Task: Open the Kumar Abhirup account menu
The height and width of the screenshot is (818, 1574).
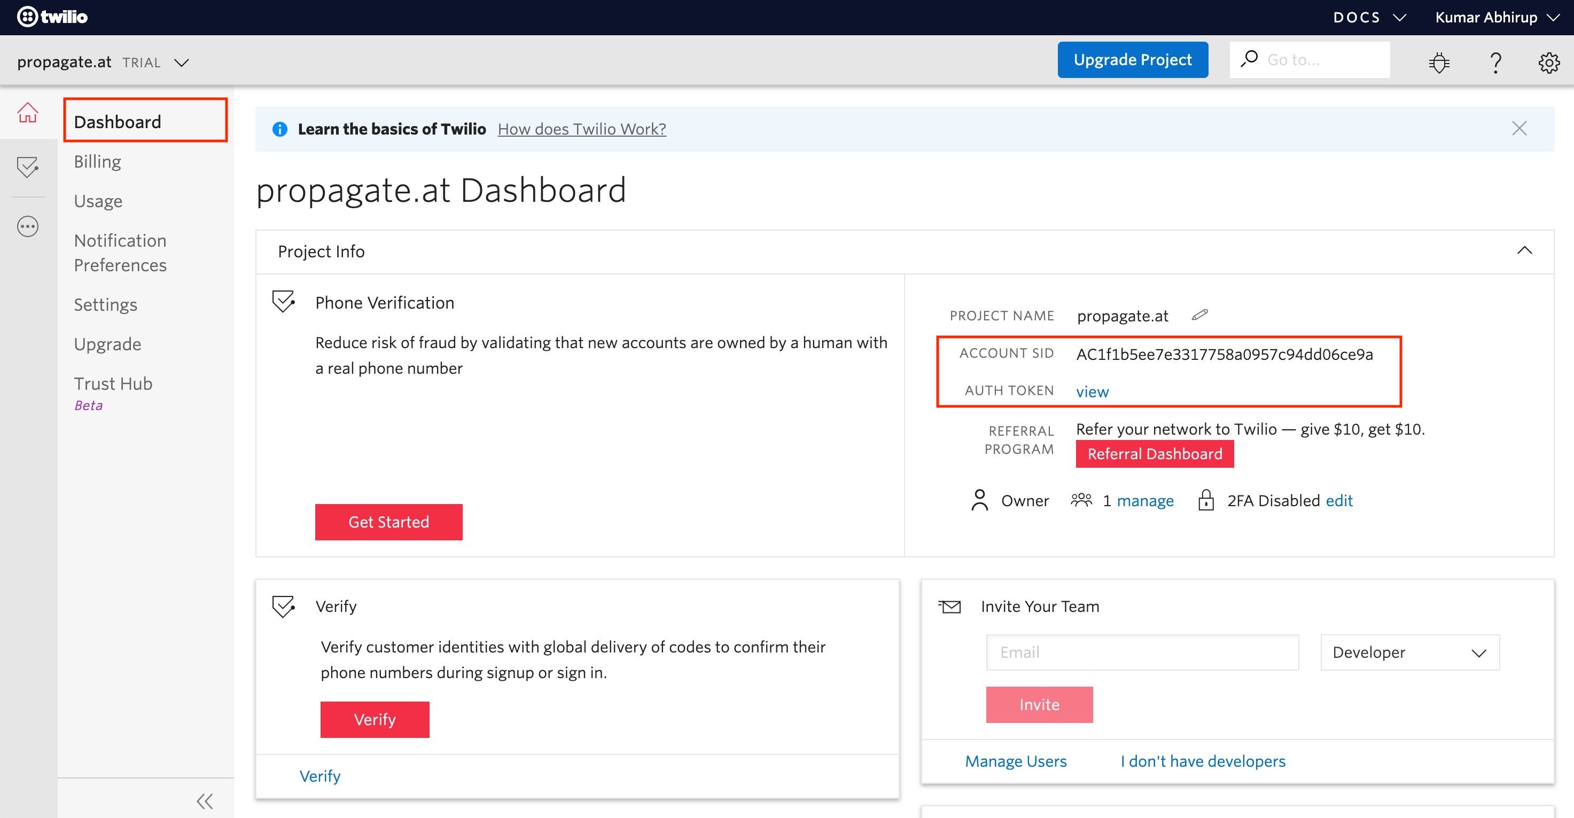Action: [x=1497, y=17]
